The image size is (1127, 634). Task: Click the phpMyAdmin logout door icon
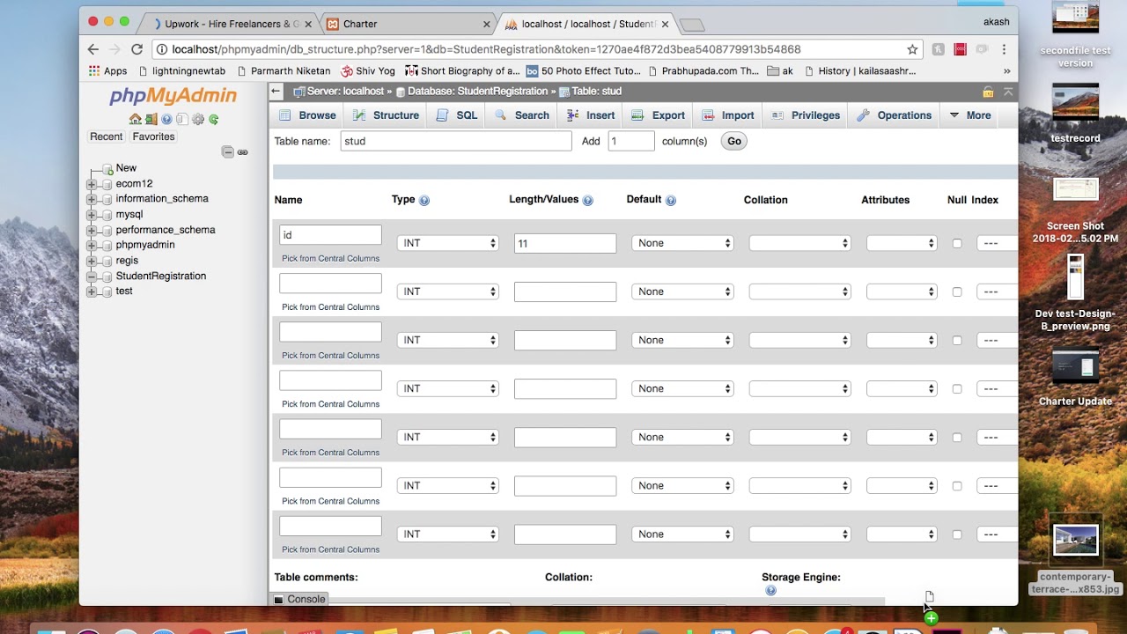tap(151, 119)
